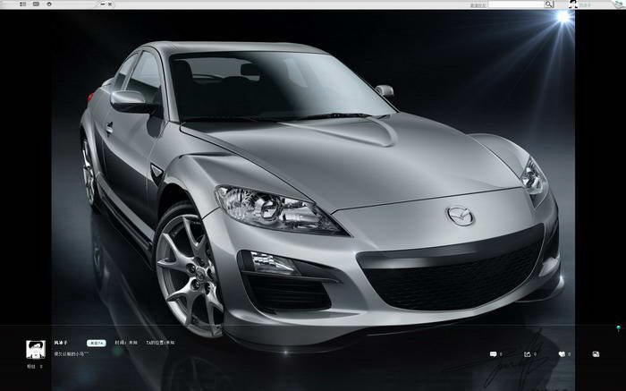Click the comment speech bubble icon
Viewport: 626px width, 391px height.
click(493, 354)
